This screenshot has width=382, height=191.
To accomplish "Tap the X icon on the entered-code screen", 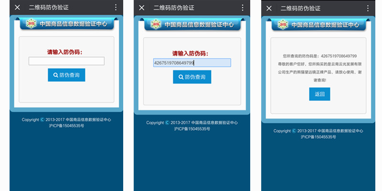I will pos(142,8).
